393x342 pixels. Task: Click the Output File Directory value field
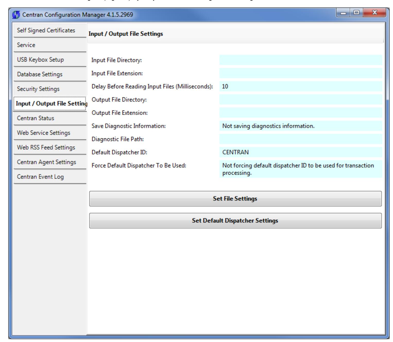(x=301, y=99)
